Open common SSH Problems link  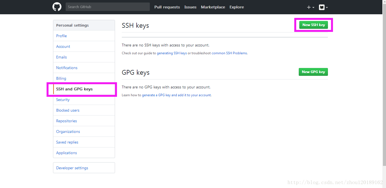[229, 53]
